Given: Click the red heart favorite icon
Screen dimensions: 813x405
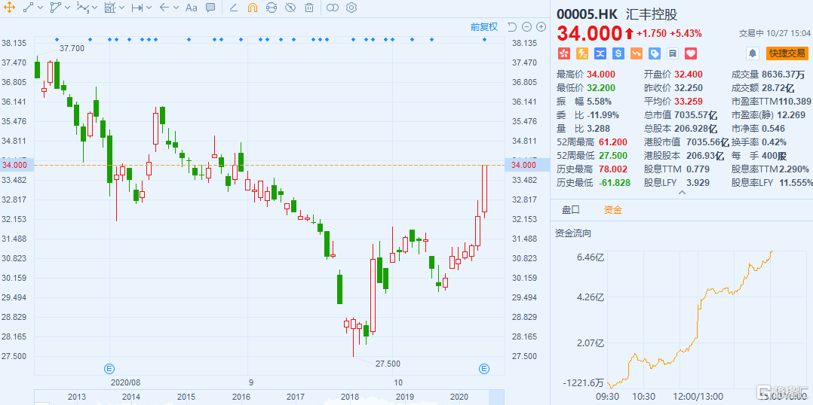Looking at the screenshot, I should pos(691,53).
